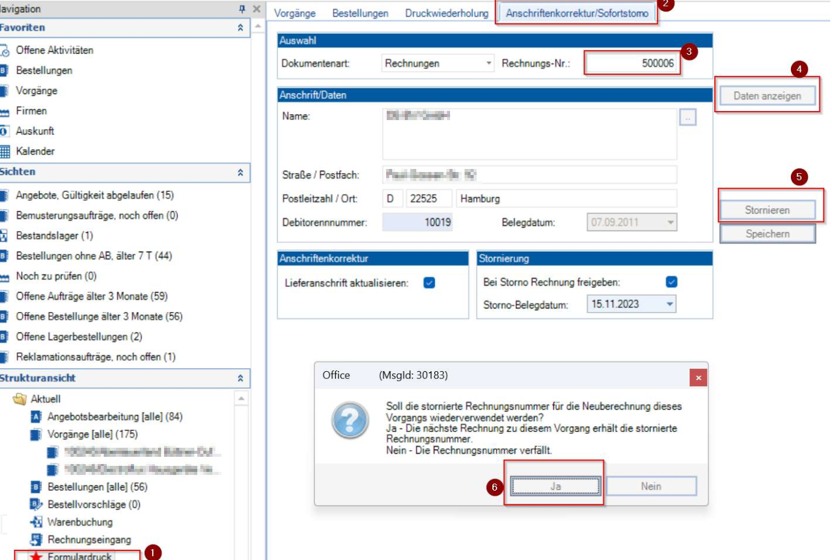This screenshot has height=560, width=832.
Task: Click the Kalender icon in Favoriten
Action: tap(5, 151)
